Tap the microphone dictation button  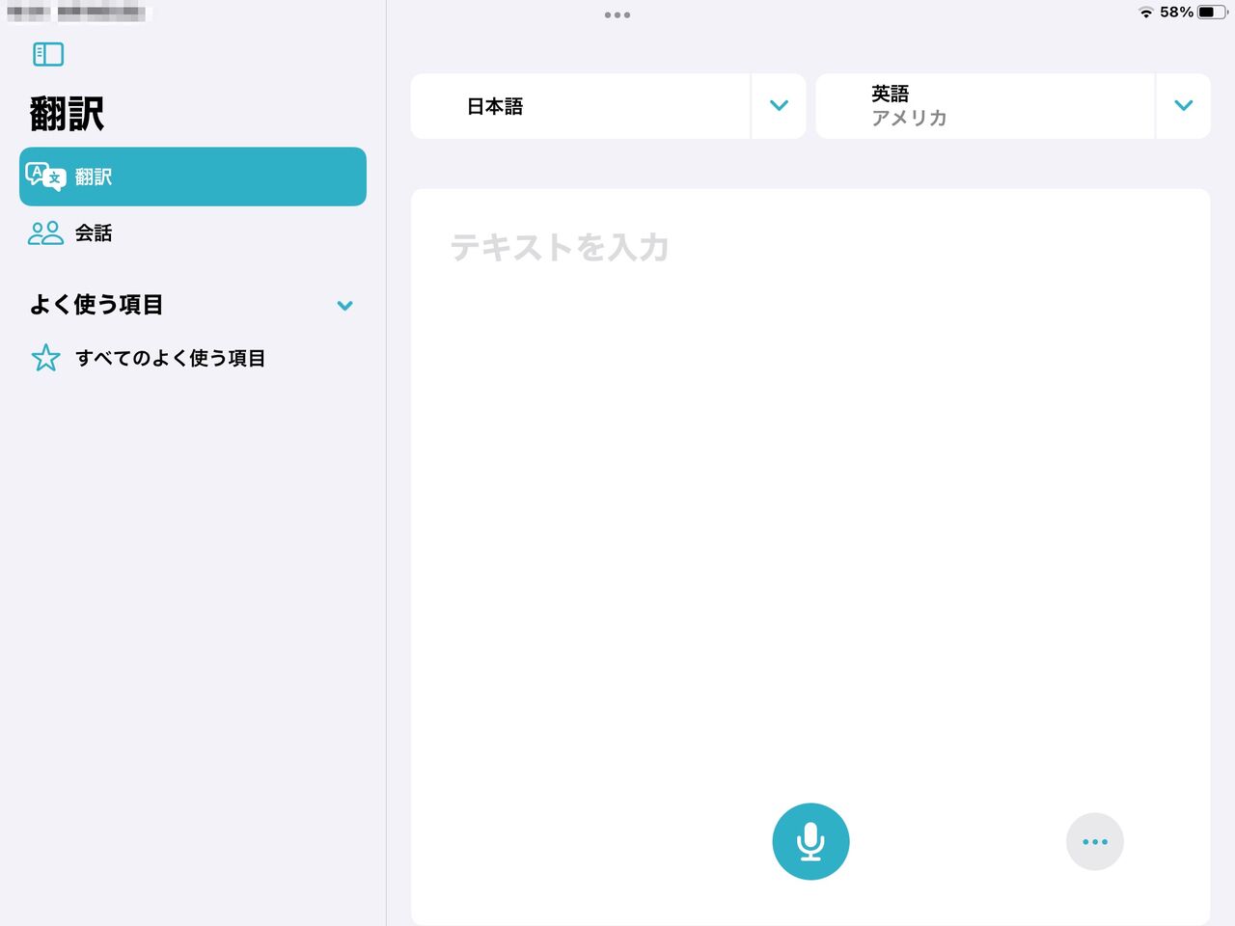coord(810,841)
